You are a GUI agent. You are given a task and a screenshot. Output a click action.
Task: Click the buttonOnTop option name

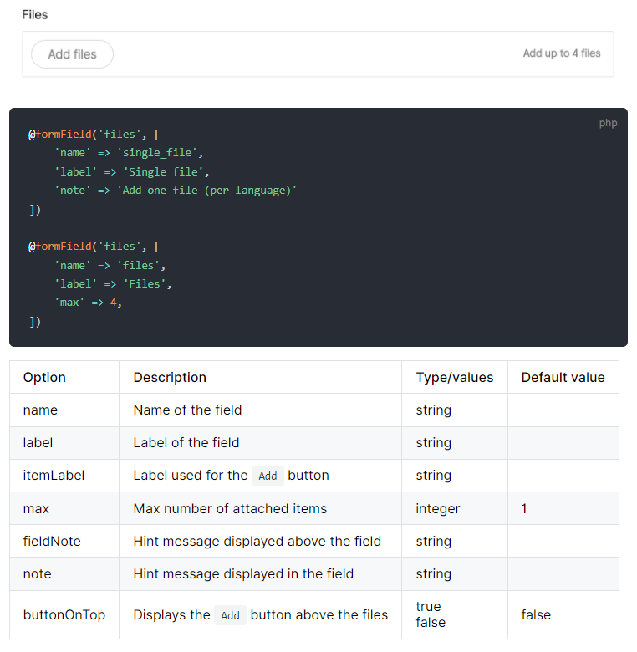tap(64, 614)
